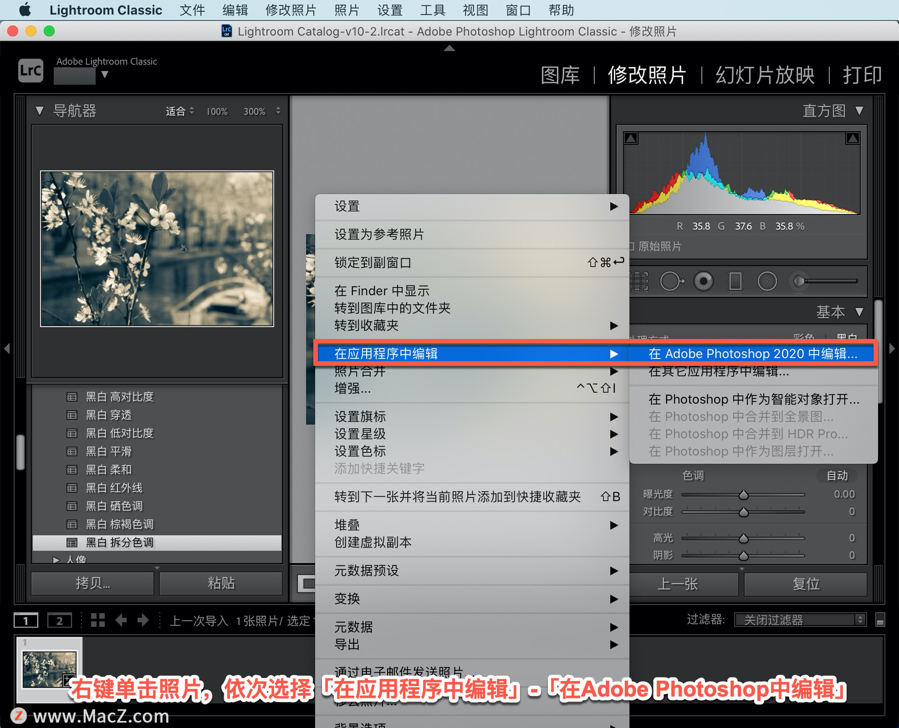This screenshot has height=728, width=899.
Task: Adjust the 高光 slider handle
Action: coord(744,538)
